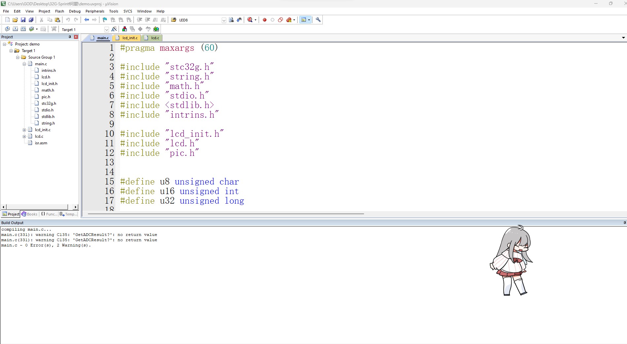Start debug session icon
This screenshot has height=344, width=627.
pos(250,20)
